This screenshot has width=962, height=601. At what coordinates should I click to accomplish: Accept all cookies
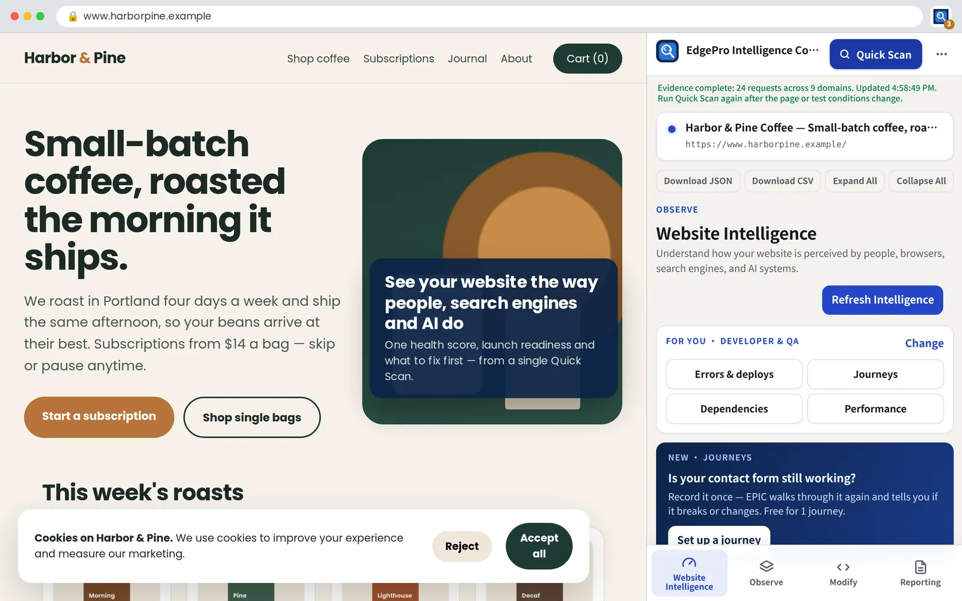coord(539,546)
